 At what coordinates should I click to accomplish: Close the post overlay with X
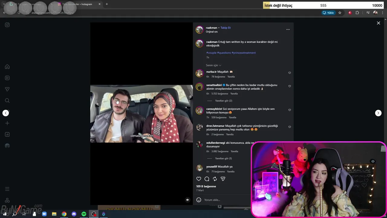click(x=378, y=23)
